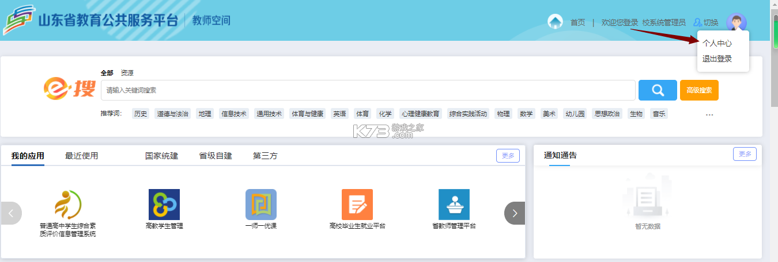Click the 校系统管理员 role text

664,22
